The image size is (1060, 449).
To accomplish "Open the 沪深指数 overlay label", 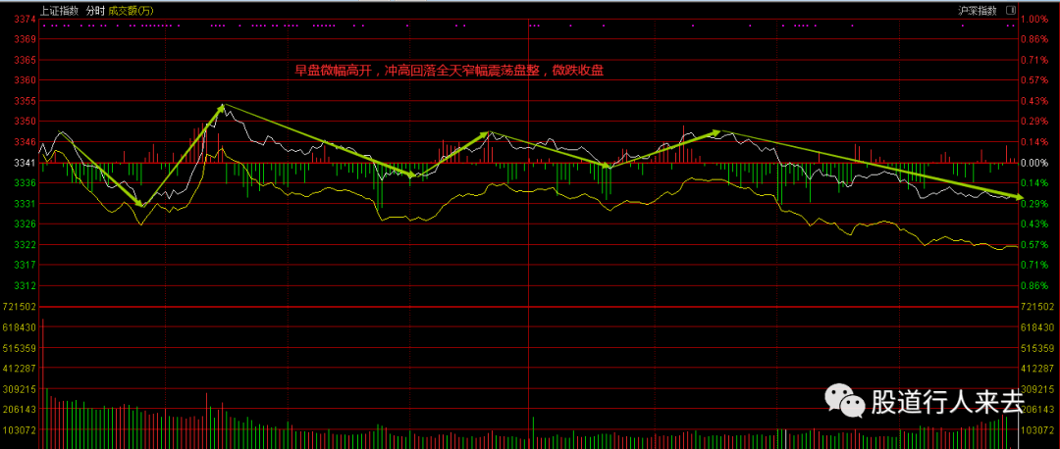I will coord(978,10).
